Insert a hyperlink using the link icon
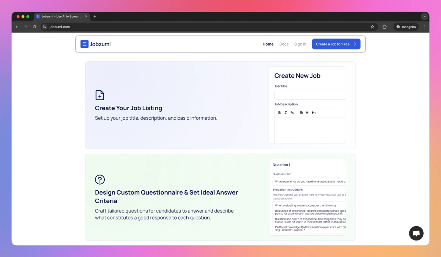 click(292, 113)
